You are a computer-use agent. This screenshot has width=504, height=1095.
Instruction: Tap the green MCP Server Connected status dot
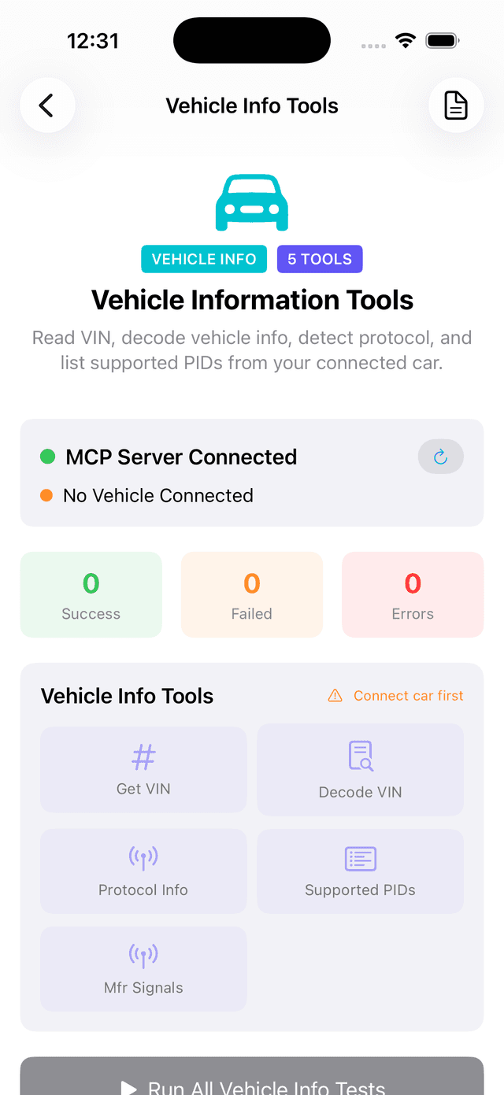46,456
